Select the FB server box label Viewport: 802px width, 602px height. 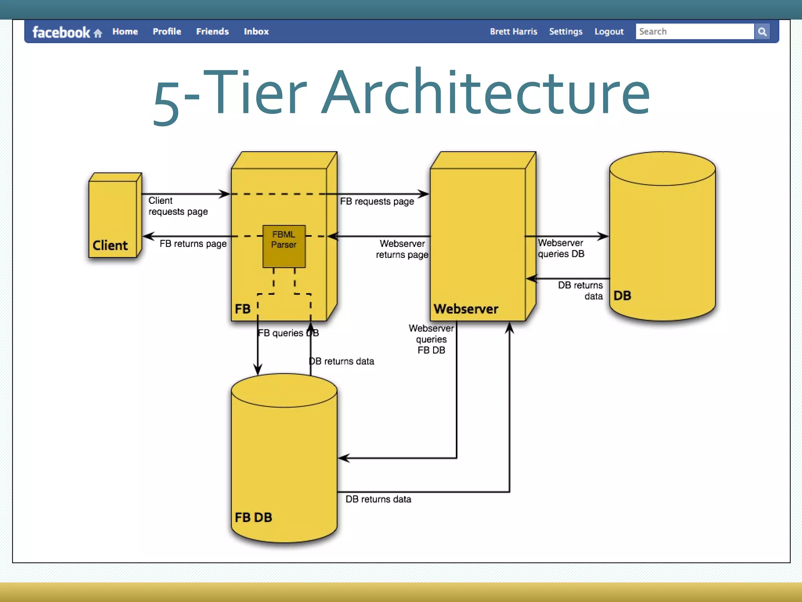242,309
